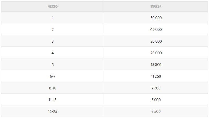This screenshot has width=209, height=118.
Task: Select the 8-10 places cell
Action: (53, 88)
